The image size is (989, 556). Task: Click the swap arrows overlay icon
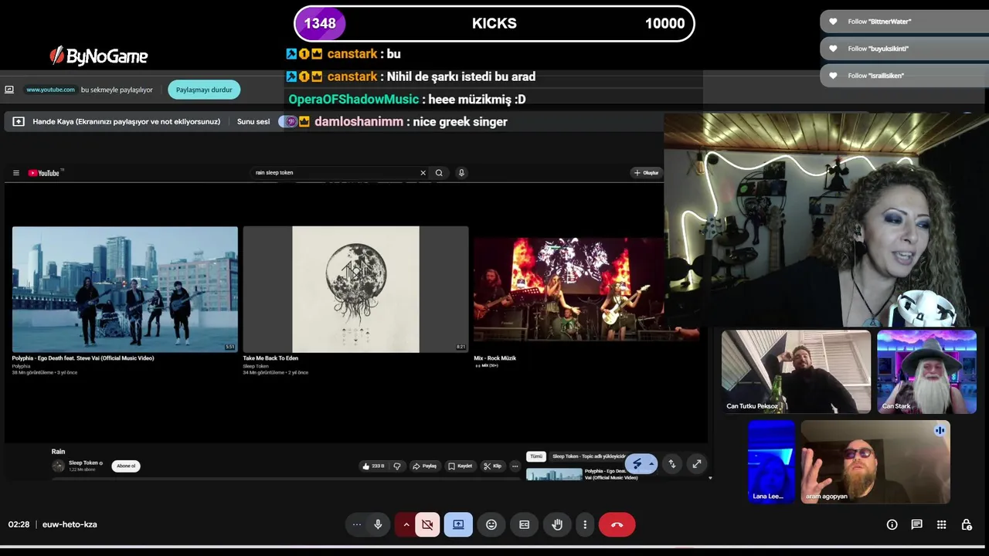672,464
